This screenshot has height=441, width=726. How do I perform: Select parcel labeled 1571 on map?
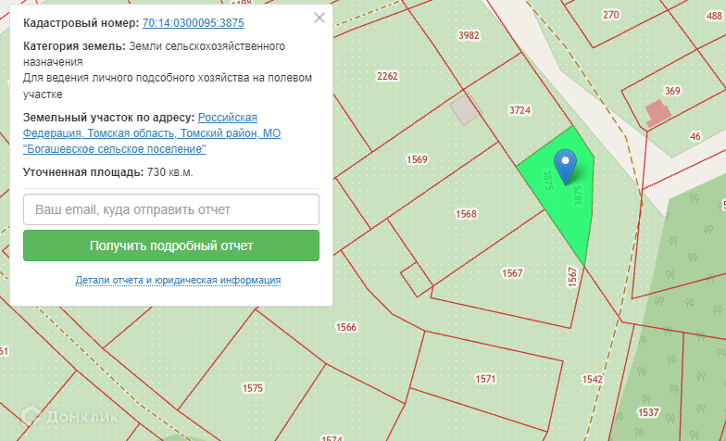(x=485, y=379)
